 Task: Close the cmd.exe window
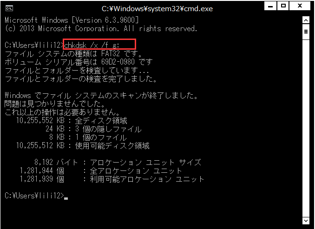click(x=300, y=6)
